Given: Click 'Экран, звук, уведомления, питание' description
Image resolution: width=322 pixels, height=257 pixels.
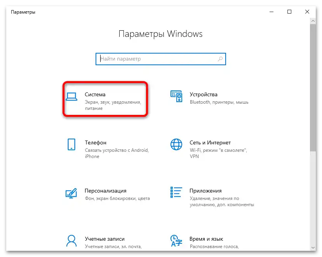Looking at the screenshot, I should (x=113, y=105).
